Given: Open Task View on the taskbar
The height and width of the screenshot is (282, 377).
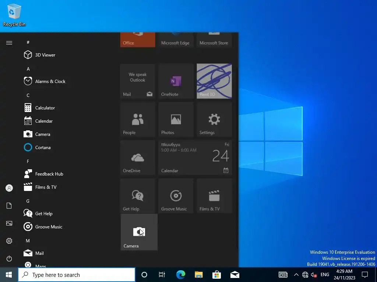Looking at the screenshot, I should point(162,275).
